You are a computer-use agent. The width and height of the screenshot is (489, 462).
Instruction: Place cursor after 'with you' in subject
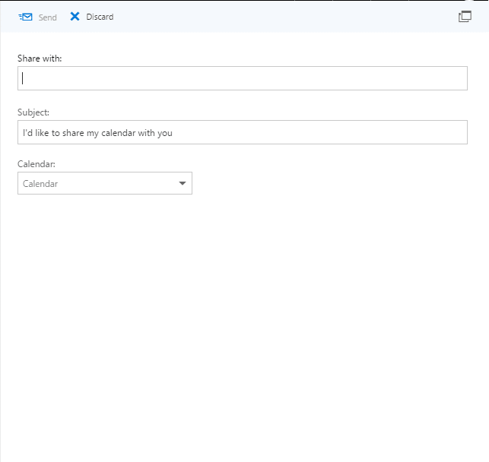(x=173, y=133)
